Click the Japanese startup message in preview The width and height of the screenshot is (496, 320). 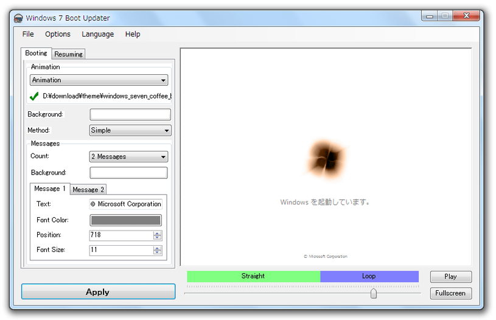(x=325, y=202)
